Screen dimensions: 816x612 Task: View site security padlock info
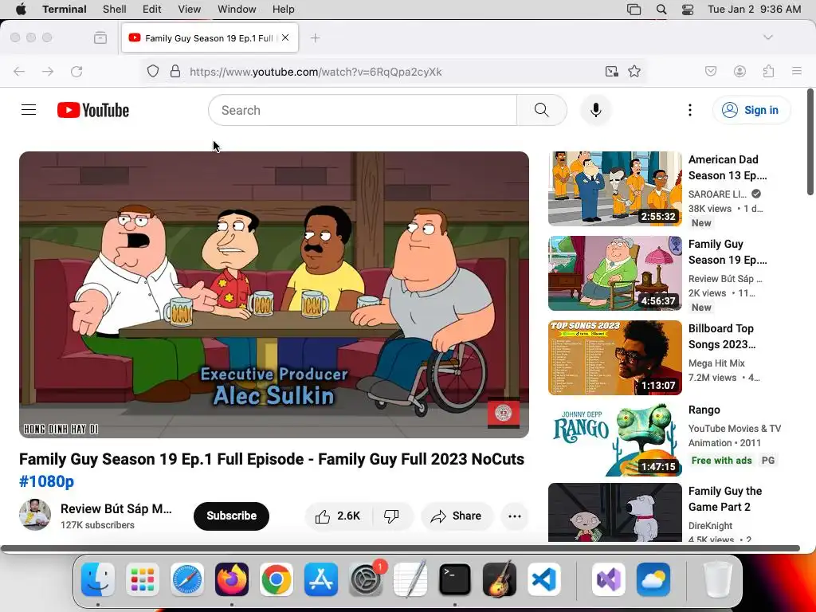pyautogui.click(x=175, y=71)
